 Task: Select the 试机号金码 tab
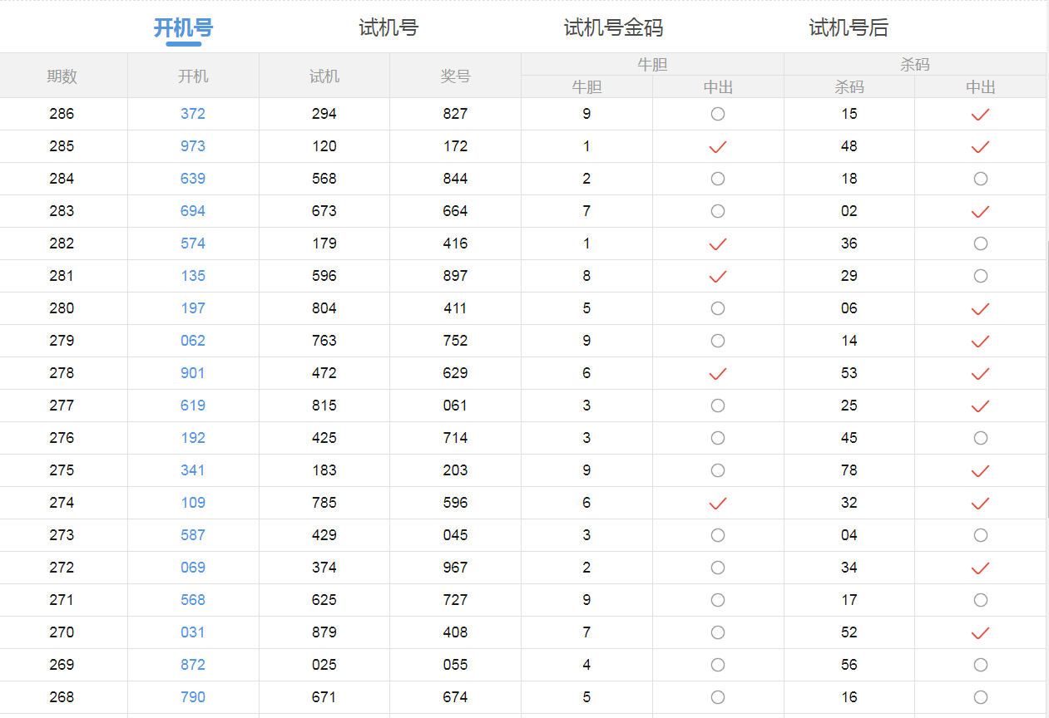click(613, 28)
